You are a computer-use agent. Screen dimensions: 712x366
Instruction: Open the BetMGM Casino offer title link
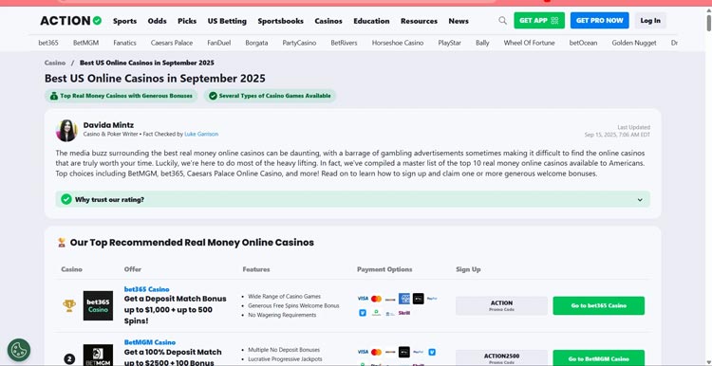tap(149, 342)
